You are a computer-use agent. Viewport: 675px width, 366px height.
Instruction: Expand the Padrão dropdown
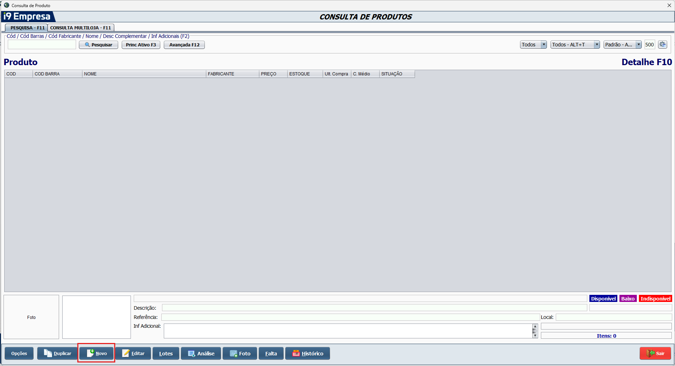(x=639, y=45)
